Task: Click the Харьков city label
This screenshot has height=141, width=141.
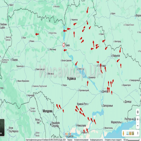Action: [x=116, y=56]
